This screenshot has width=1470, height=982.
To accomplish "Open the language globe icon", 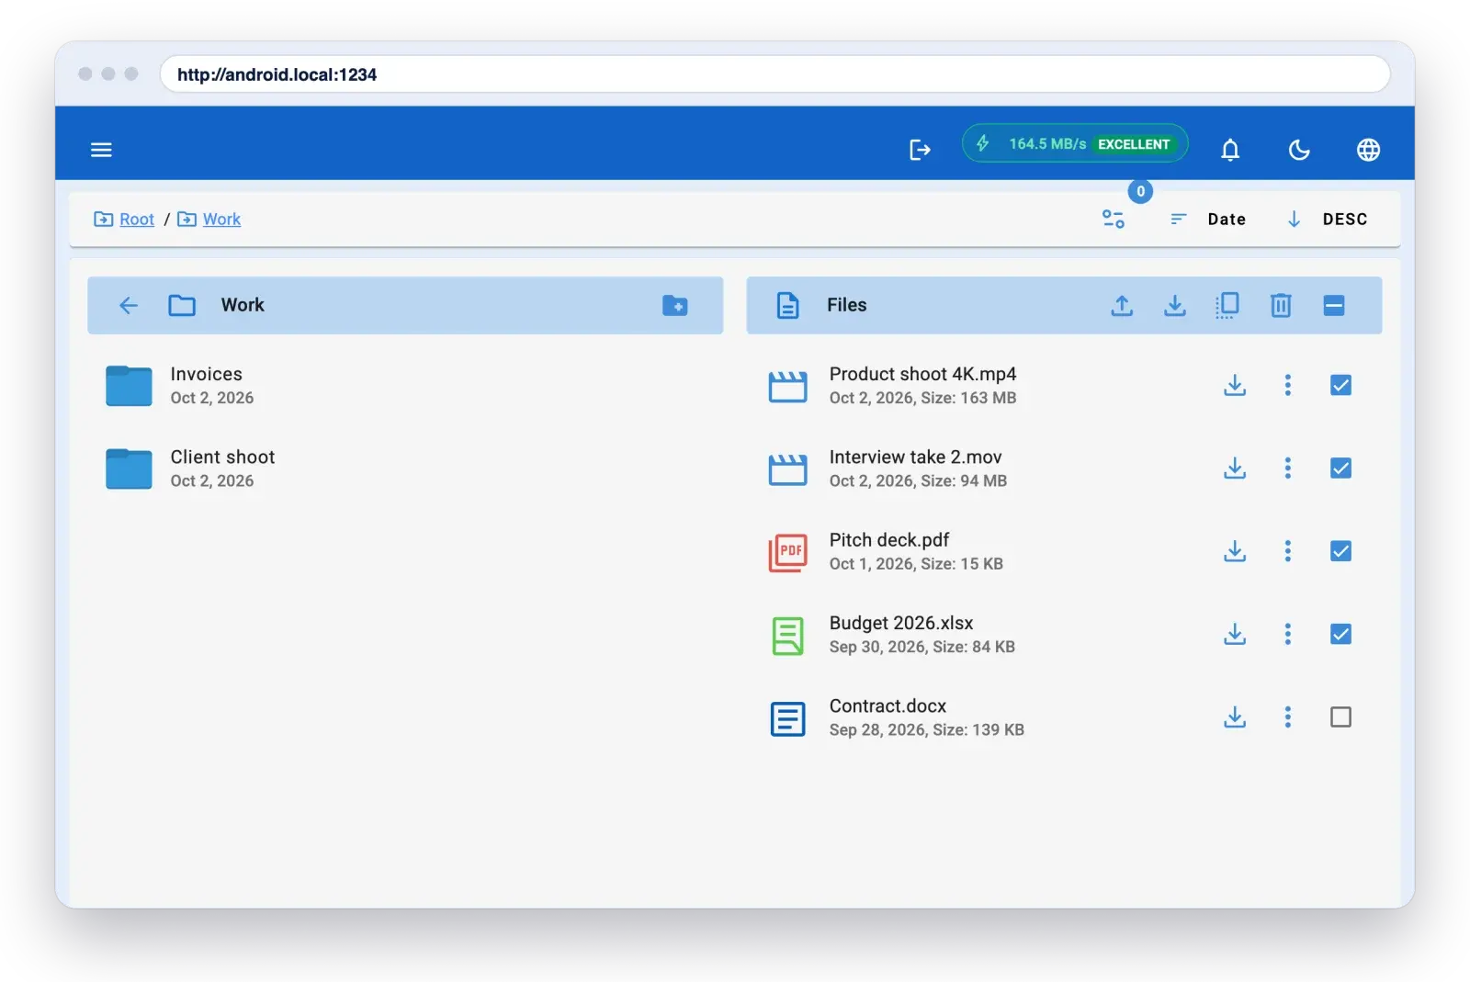I will [x=1368, y=150].
